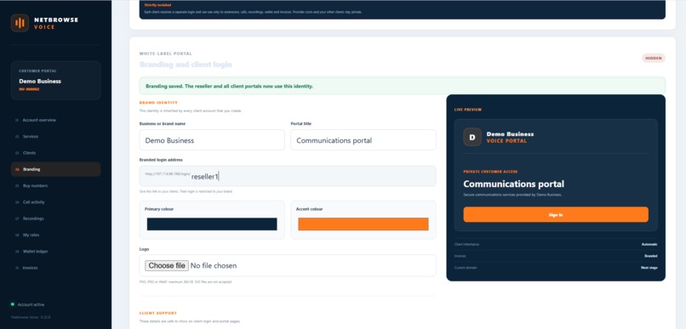Open Account overview in the sidebar
This screenshot has width=686, height=329.
coord(55,120)
